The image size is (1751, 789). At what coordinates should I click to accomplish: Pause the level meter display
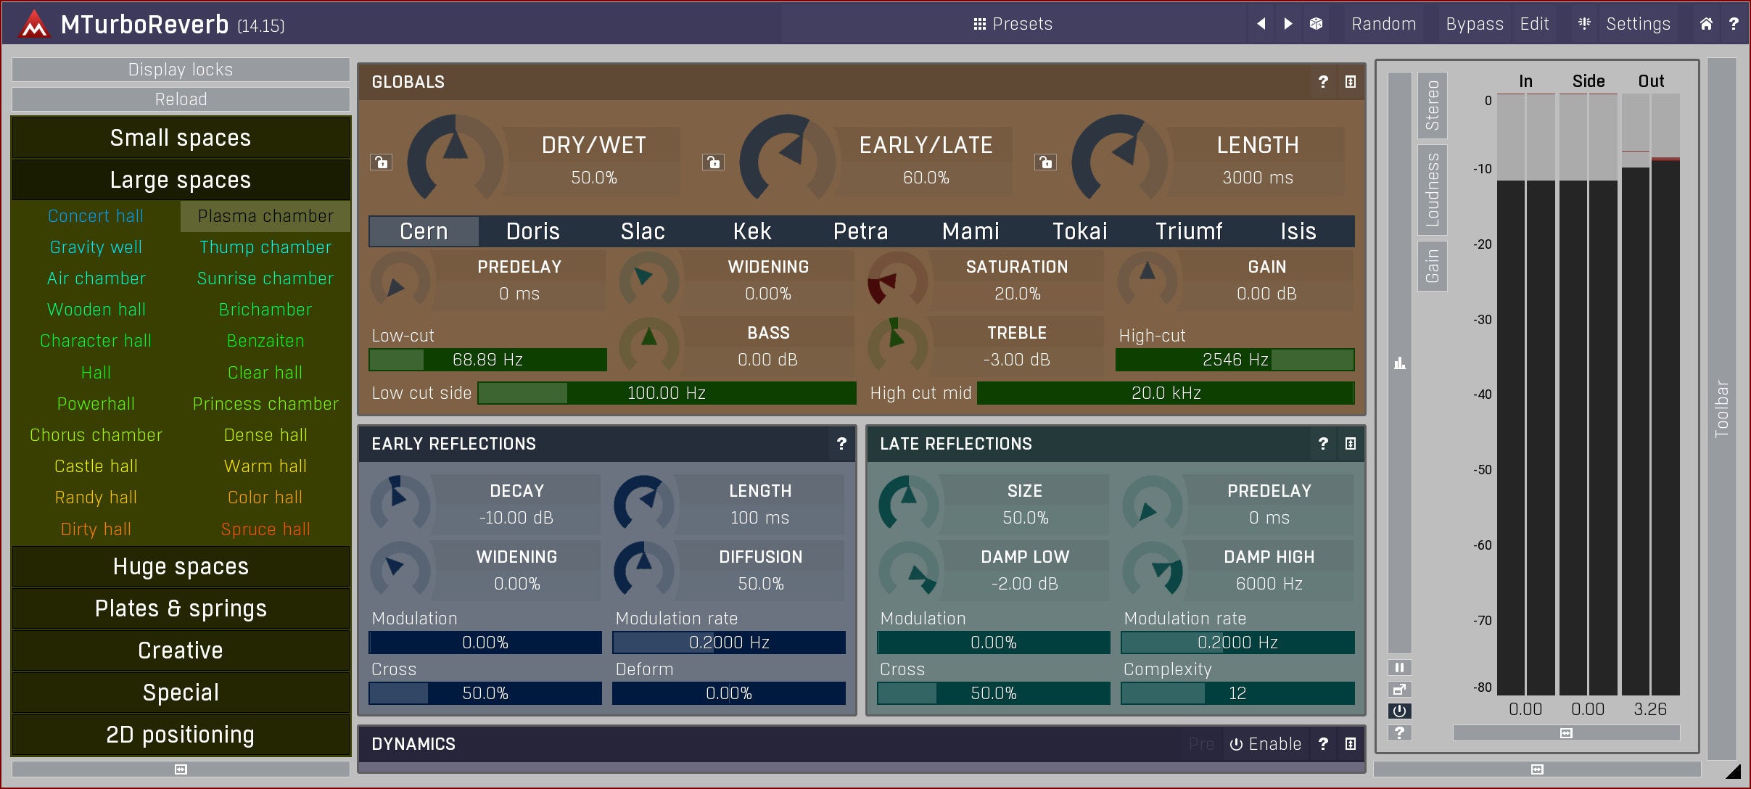pos(1399,667)
